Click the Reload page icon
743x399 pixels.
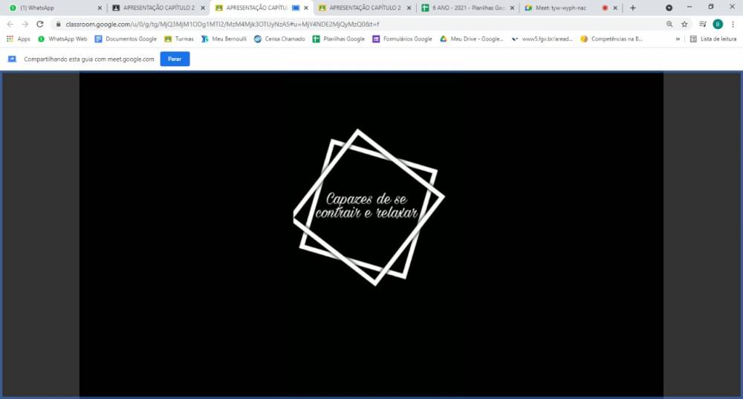[x=40, y=24]
